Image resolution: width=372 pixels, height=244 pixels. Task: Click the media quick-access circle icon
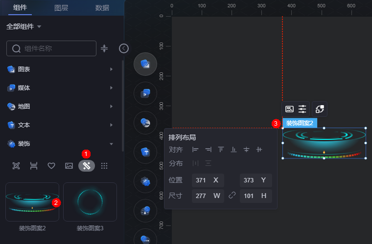[x=145, y=93]
